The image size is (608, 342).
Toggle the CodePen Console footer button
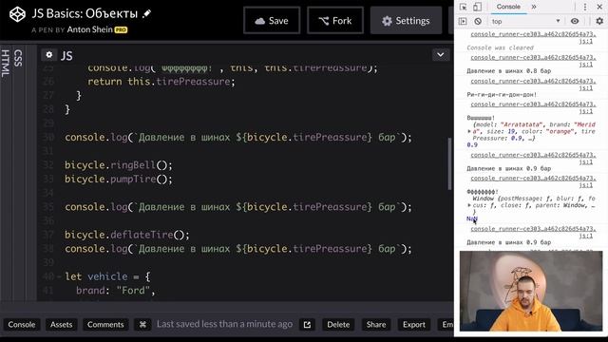click(22, 325)
